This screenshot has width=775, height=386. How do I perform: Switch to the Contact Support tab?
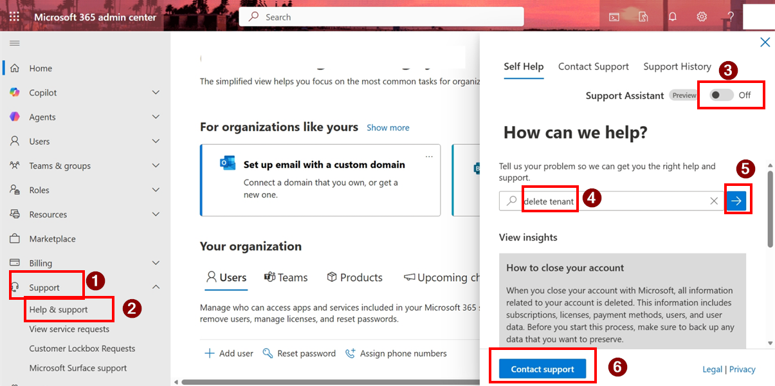594,67
